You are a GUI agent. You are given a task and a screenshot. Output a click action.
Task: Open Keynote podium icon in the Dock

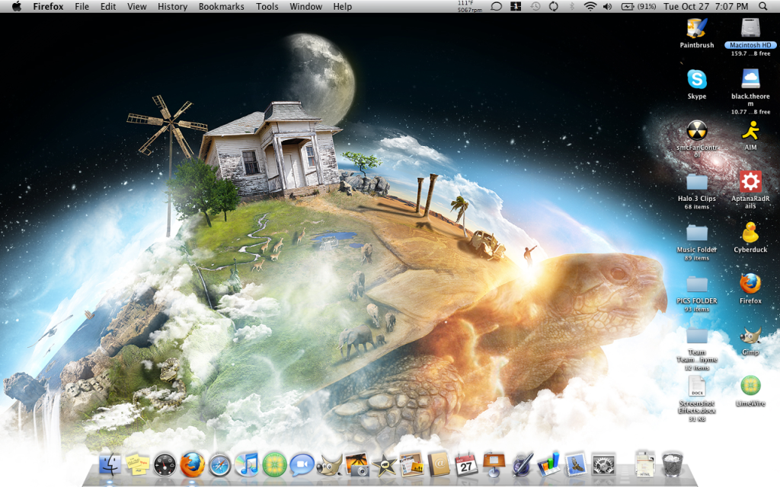[x=494, y=465]
